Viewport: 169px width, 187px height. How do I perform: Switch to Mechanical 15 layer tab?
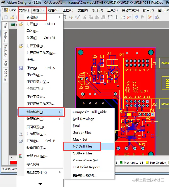pos(131,163)
